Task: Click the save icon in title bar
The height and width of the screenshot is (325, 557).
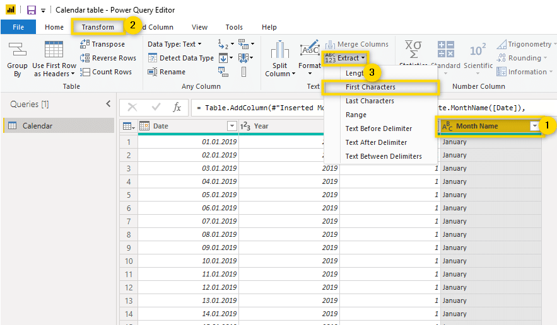Action: (x=31, y=10)
